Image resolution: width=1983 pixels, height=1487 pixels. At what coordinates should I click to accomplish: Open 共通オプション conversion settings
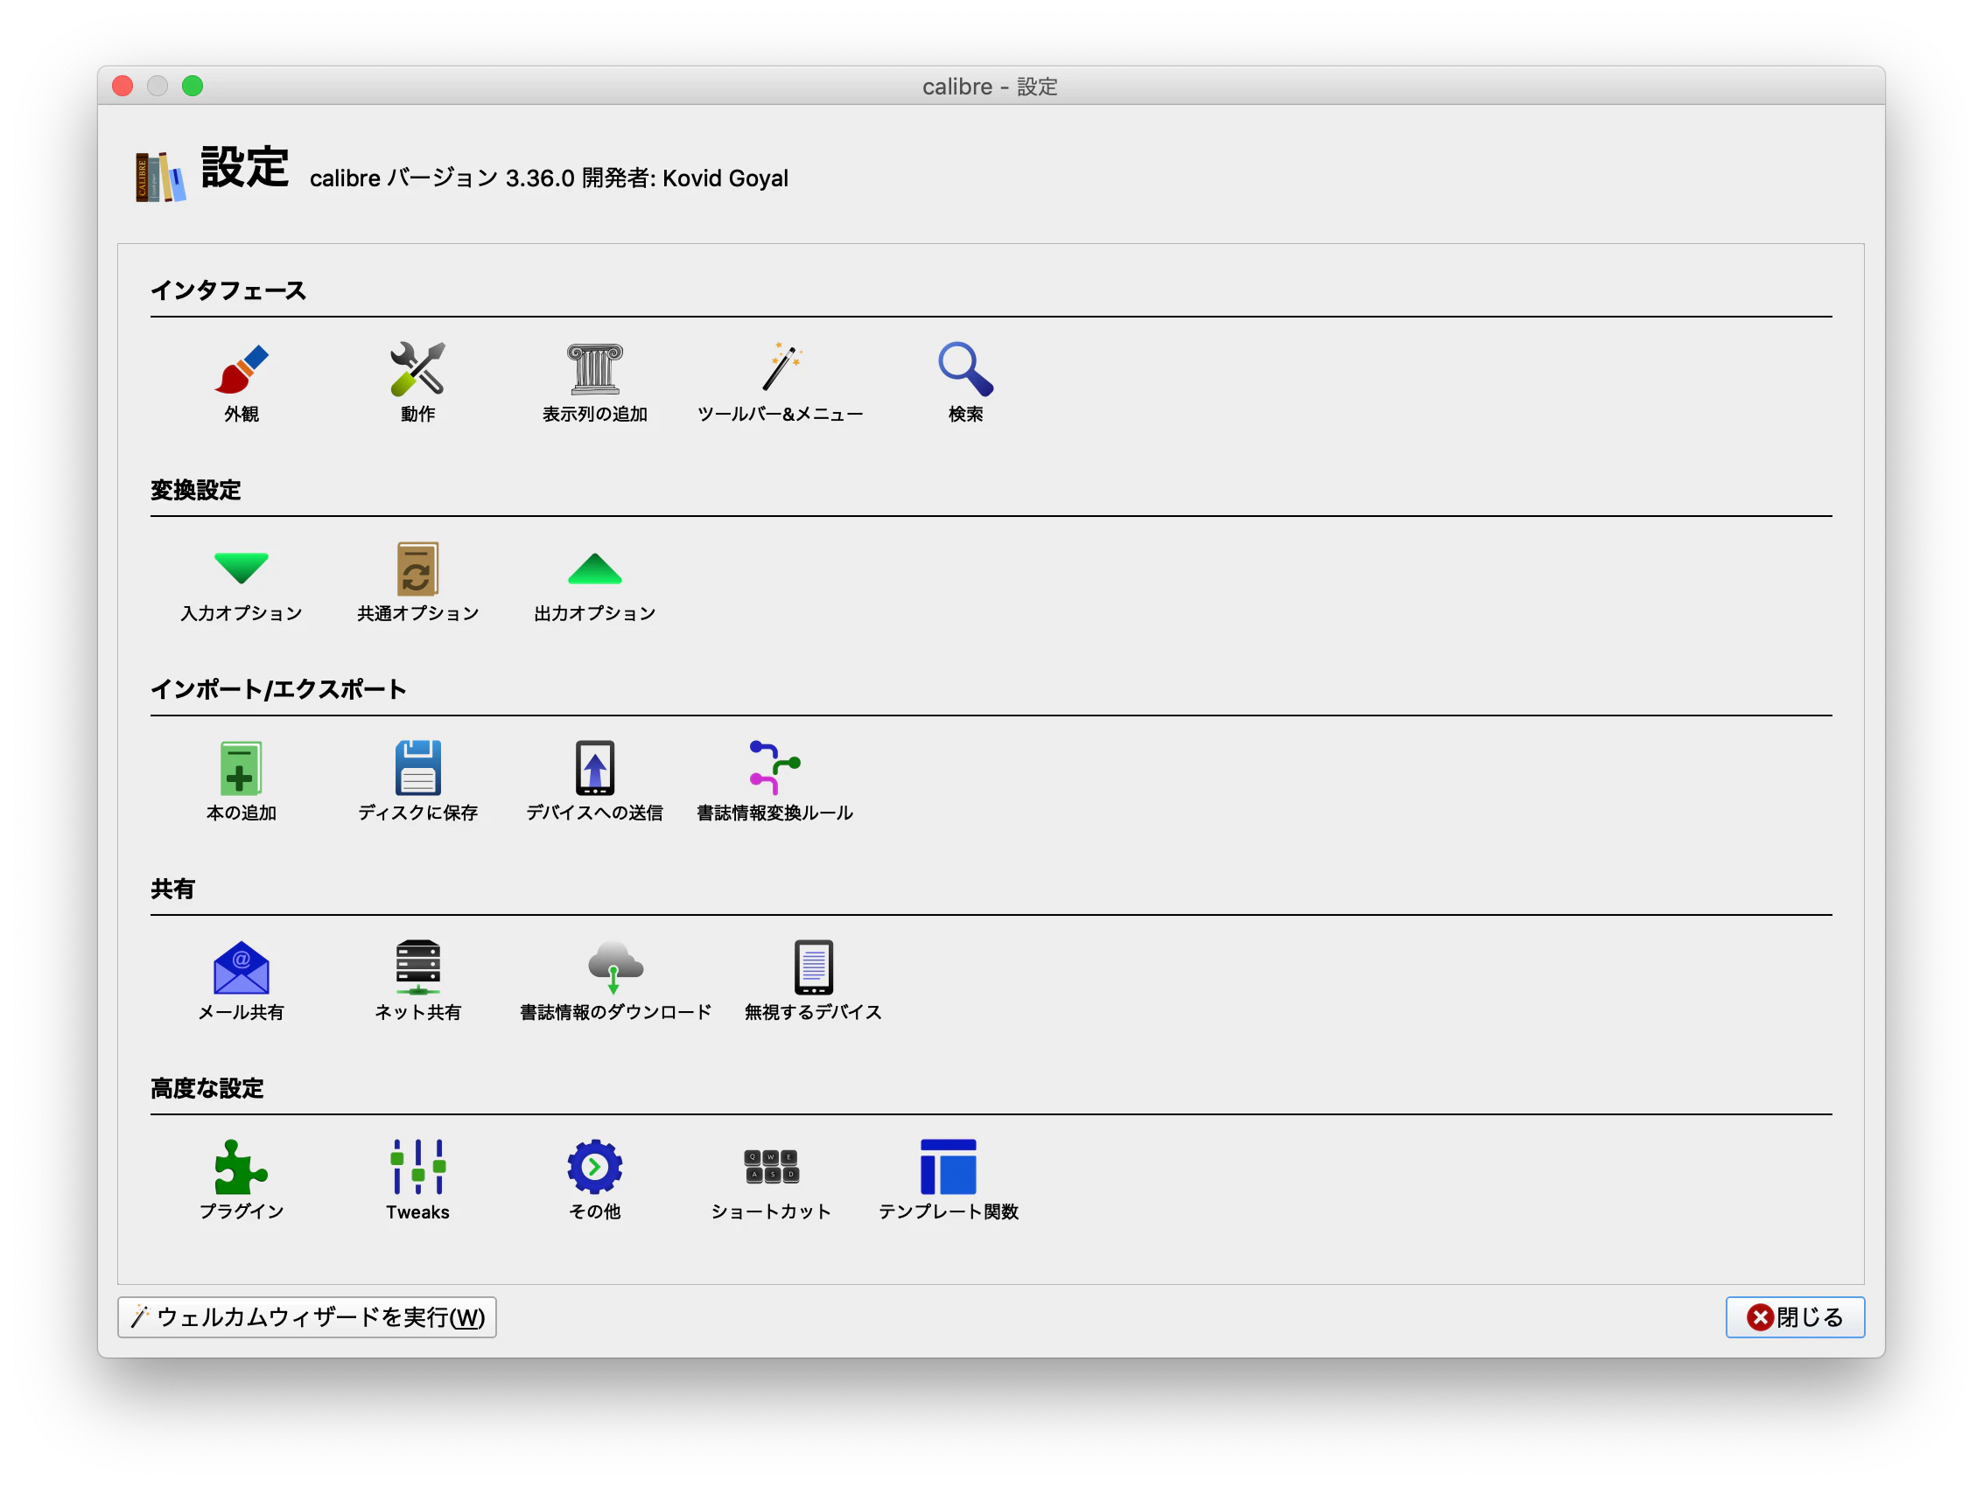pyautogui.click(x=417, y=583)
